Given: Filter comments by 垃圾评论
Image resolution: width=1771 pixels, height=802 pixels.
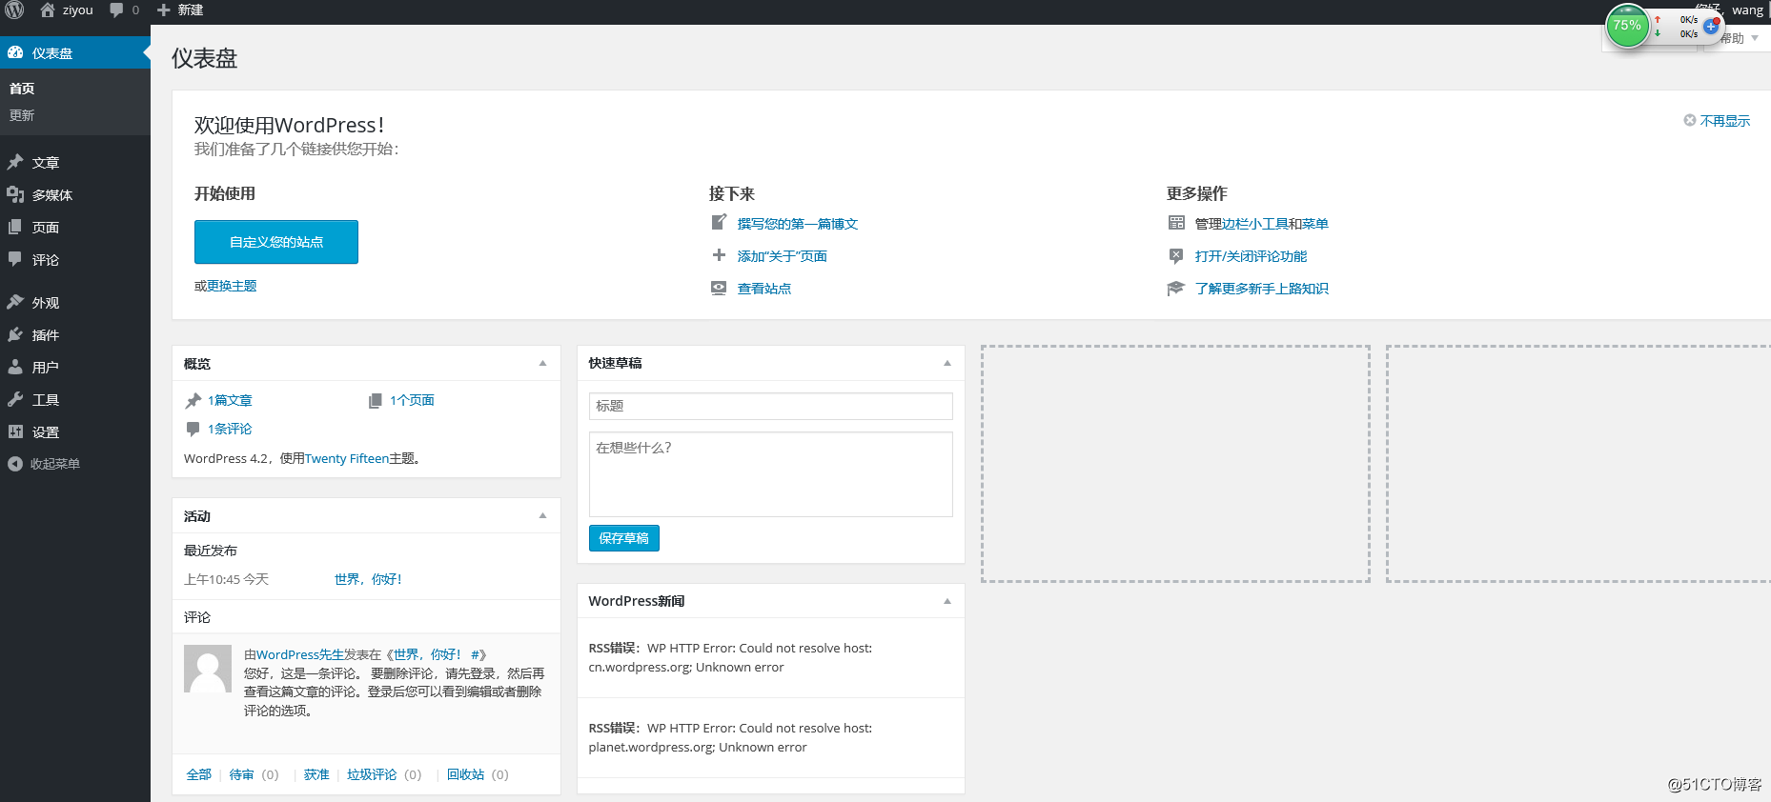Looking at the screenshot, I should point(372,774).
